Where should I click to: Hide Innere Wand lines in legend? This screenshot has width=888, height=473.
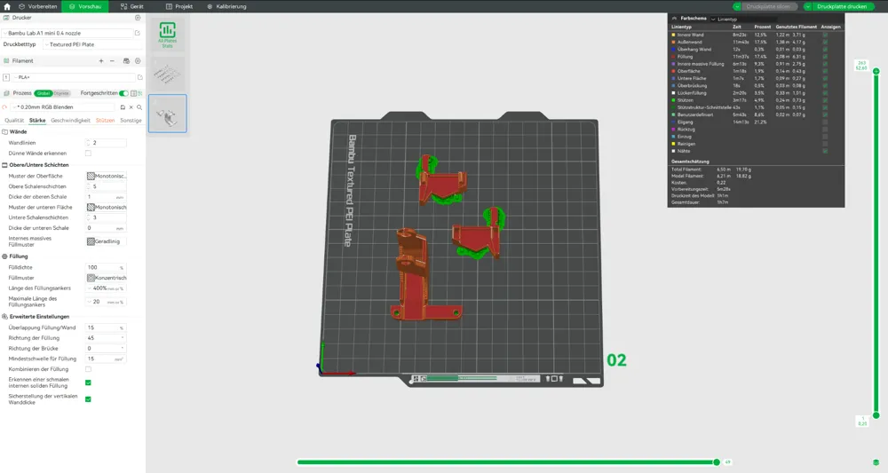click(825, 35)
